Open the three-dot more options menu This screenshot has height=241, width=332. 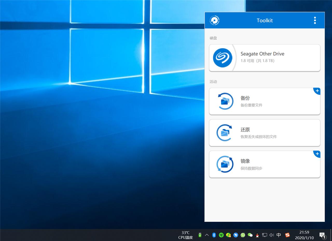pyautogui.click(x=315, y=20)
